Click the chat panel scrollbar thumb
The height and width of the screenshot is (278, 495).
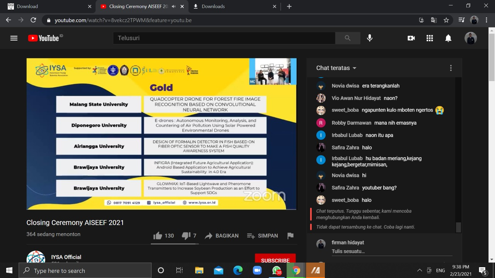458,227
